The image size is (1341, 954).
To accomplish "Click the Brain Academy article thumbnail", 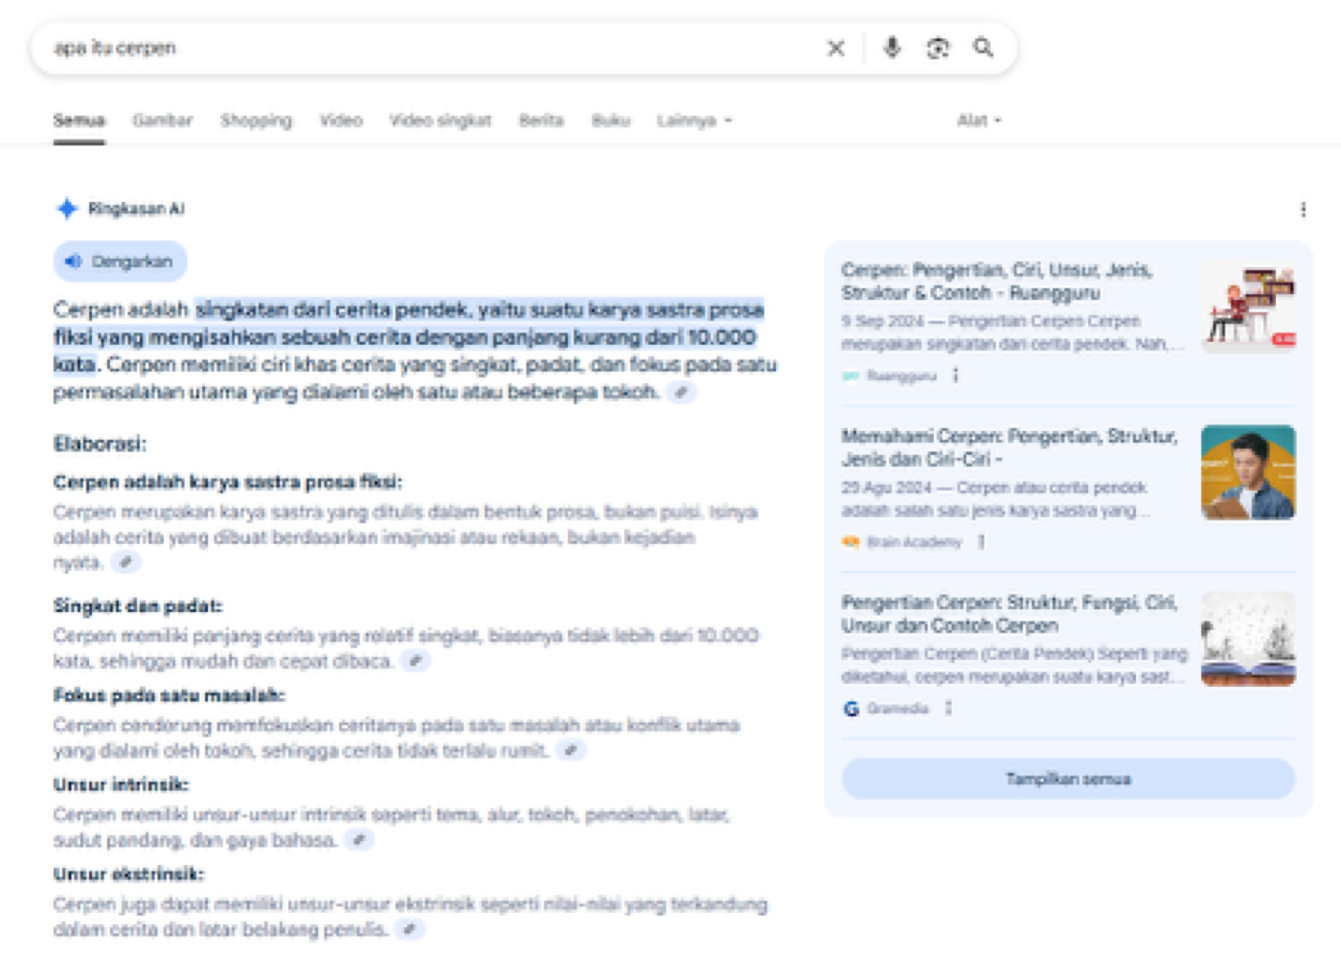I will 1248,472.
